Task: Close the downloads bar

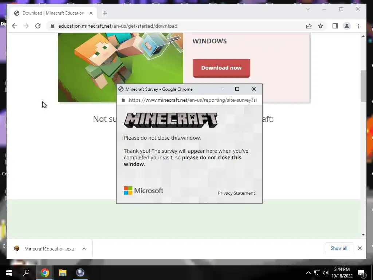Action: (x=360, y=248)
